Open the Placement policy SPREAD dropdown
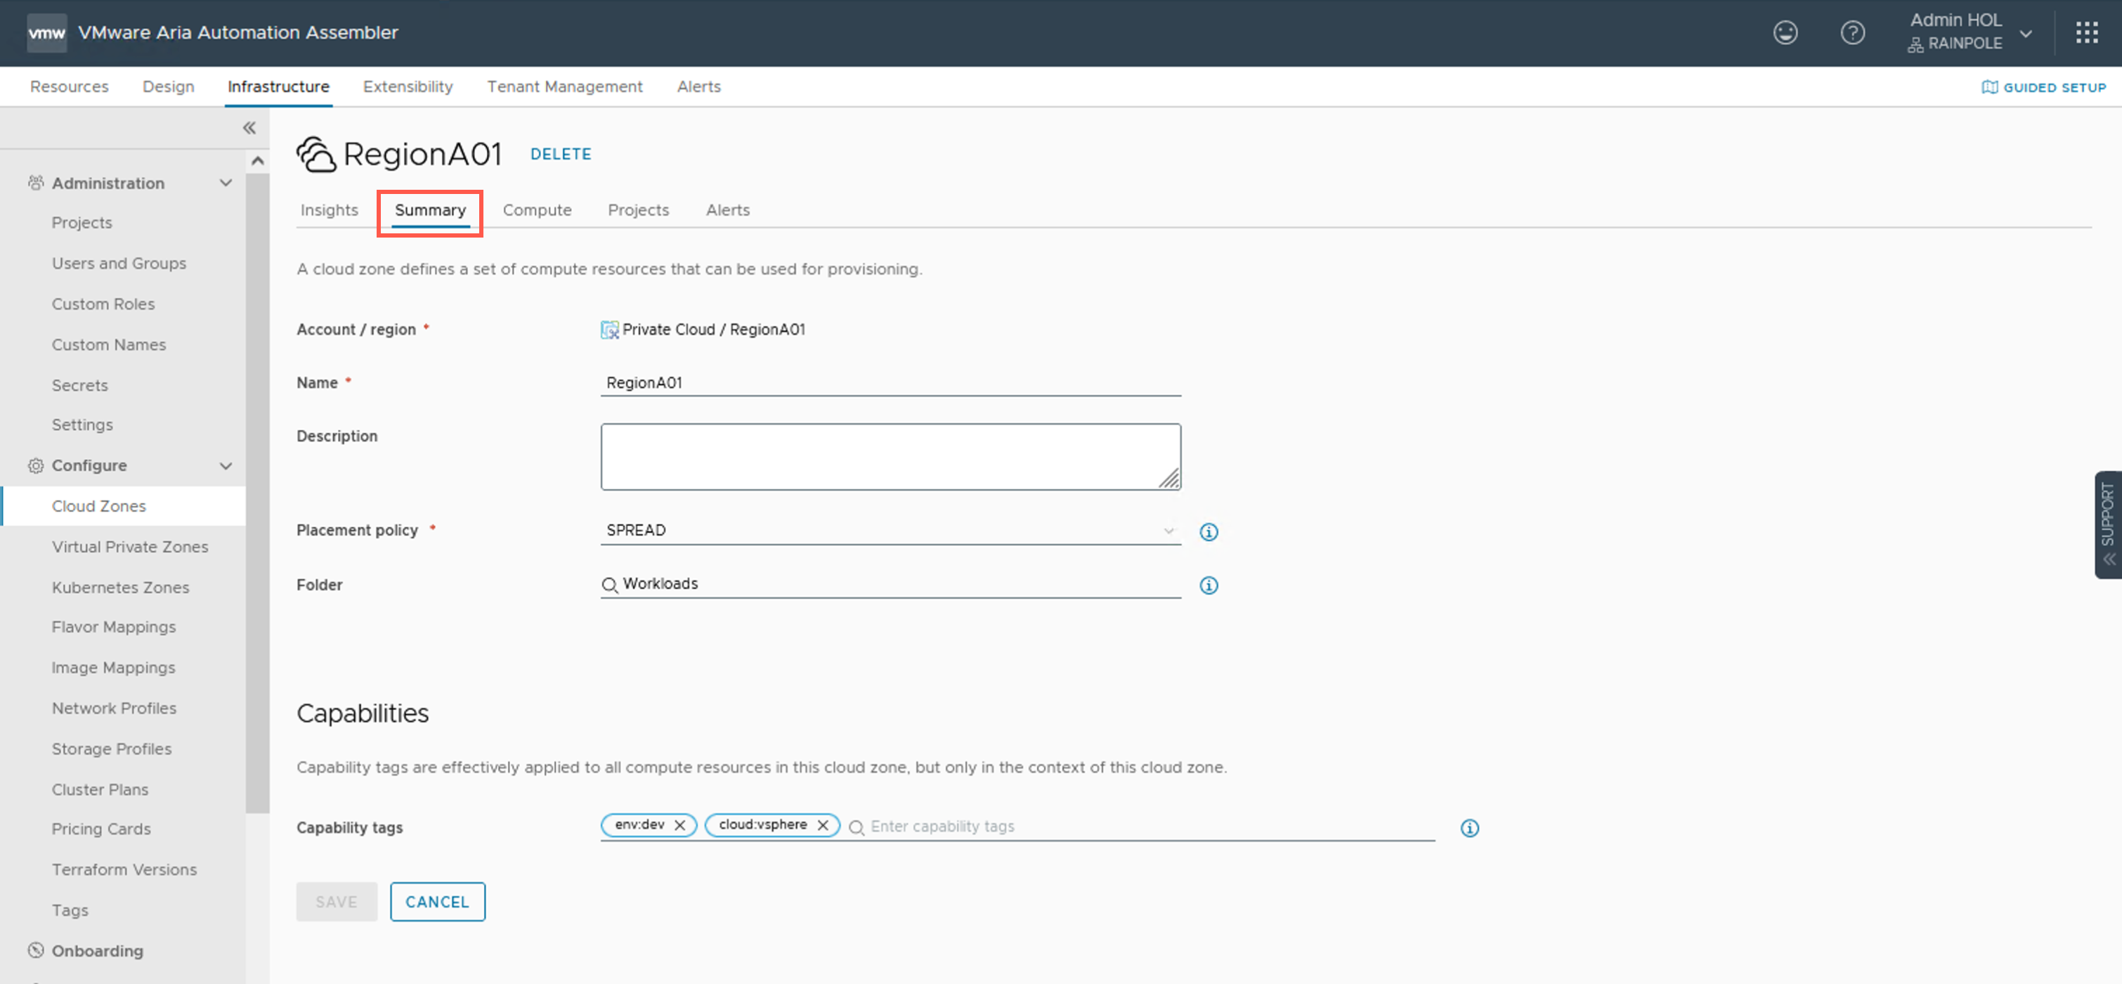Screen dimensions: 2122x984 pos(890,530)
